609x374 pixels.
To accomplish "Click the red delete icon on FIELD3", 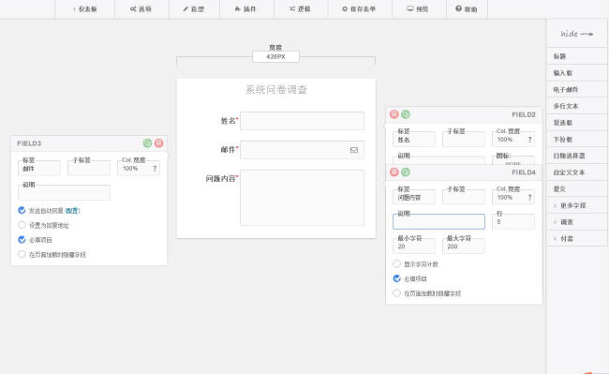I will coord(159,142).
